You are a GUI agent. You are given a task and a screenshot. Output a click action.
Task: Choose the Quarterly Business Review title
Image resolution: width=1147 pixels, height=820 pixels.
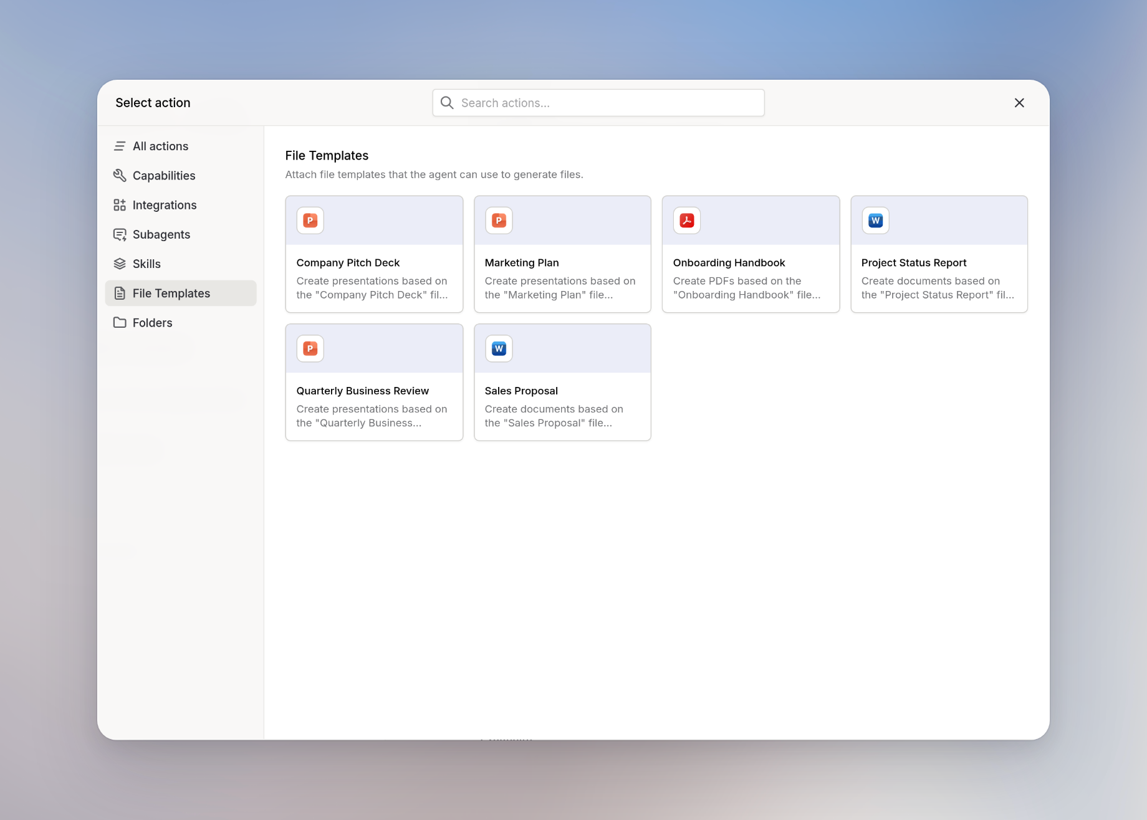coord(363,391)
